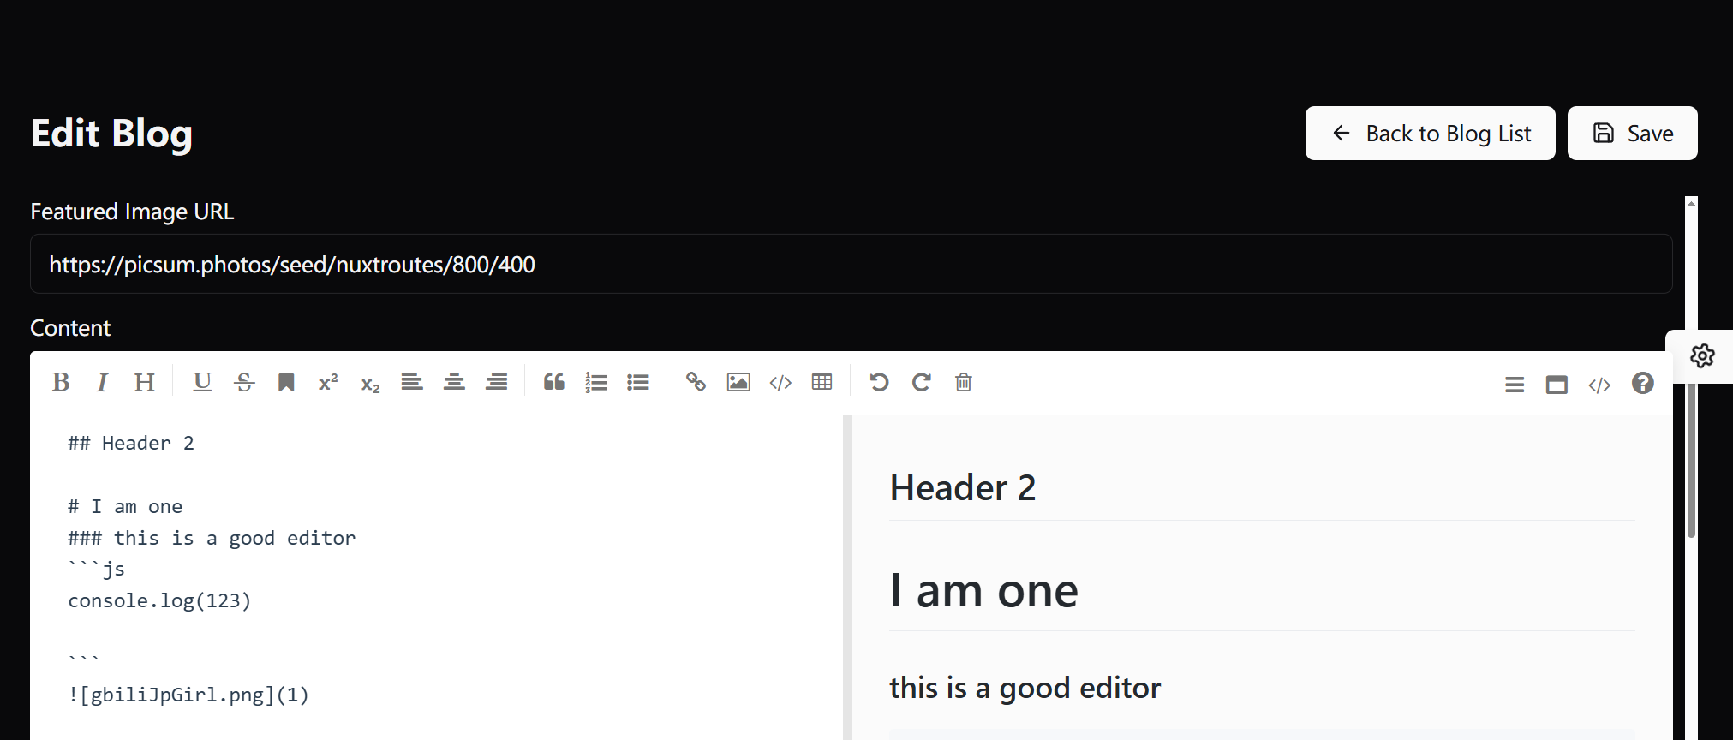Click the 'Edit Blog' page title
Screen dimensions: 1733x740
click(111, 134)
